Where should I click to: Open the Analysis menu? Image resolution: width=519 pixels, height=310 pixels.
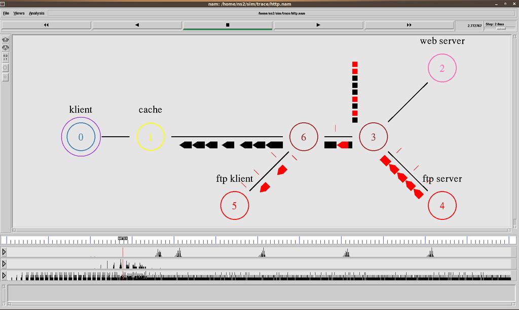click(36, 13)
